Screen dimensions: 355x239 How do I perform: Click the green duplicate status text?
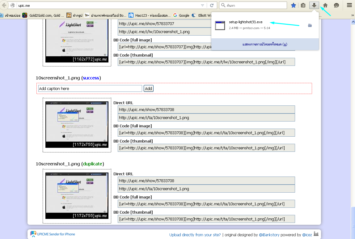click(x=93, y=164)
